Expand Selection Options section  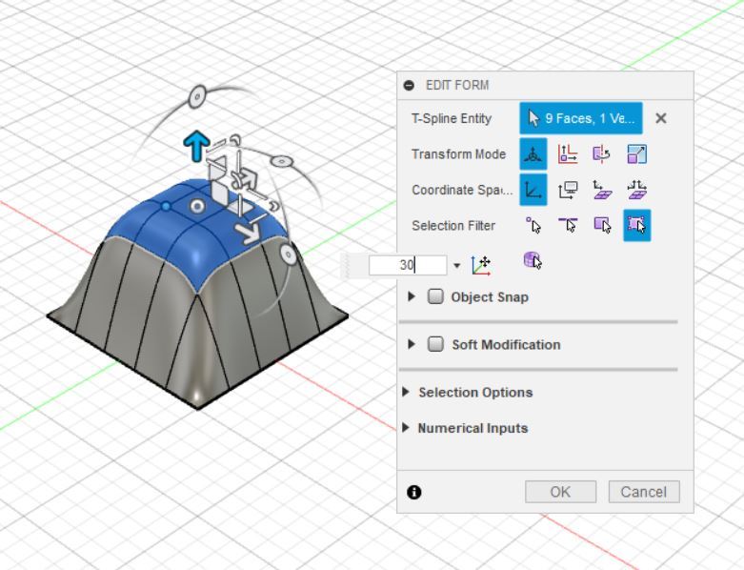406,392
